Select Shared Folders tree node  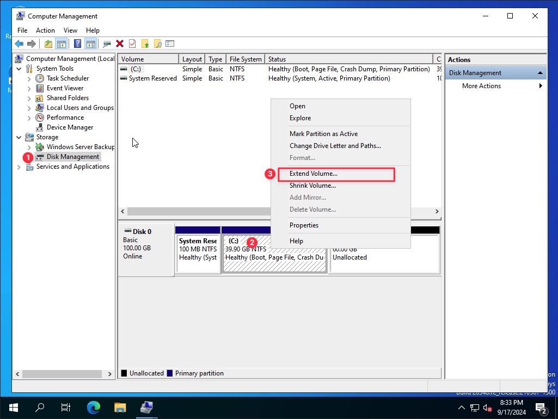(68, 98)
